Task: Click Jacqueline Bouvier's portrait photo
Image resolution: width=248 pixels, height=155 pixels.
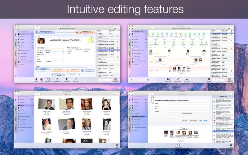Action: point(41,41)
